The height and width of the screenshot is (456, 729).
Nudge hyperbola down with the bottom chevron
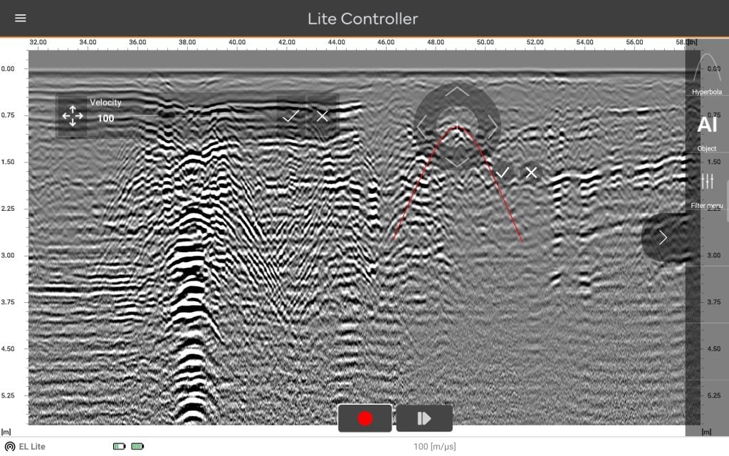457,162
